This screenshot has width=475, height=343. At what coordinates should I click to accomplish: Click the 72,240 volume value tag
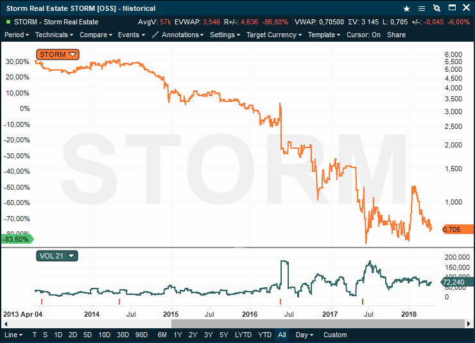[x=457, y=282]
